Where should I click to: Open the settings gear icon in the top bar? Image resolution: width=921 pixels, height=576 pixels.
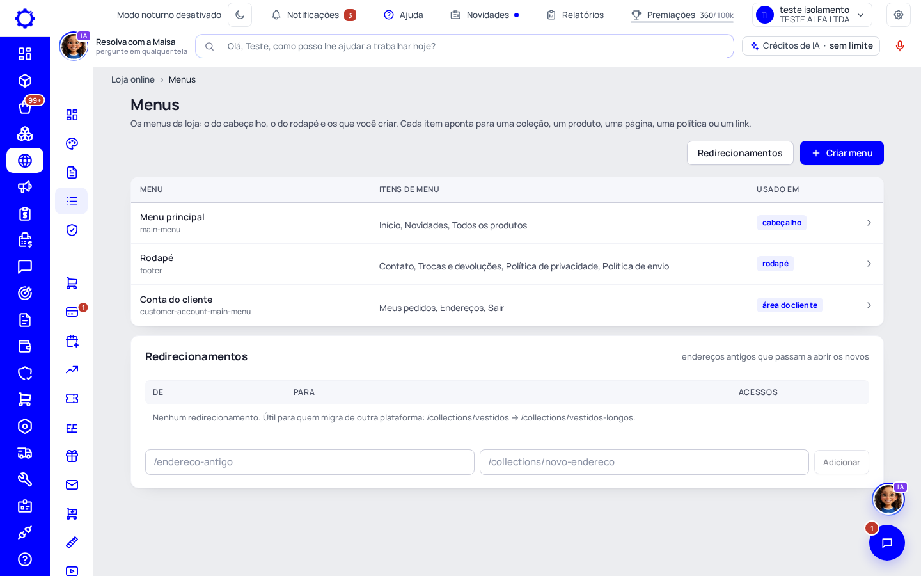point(899,15)
